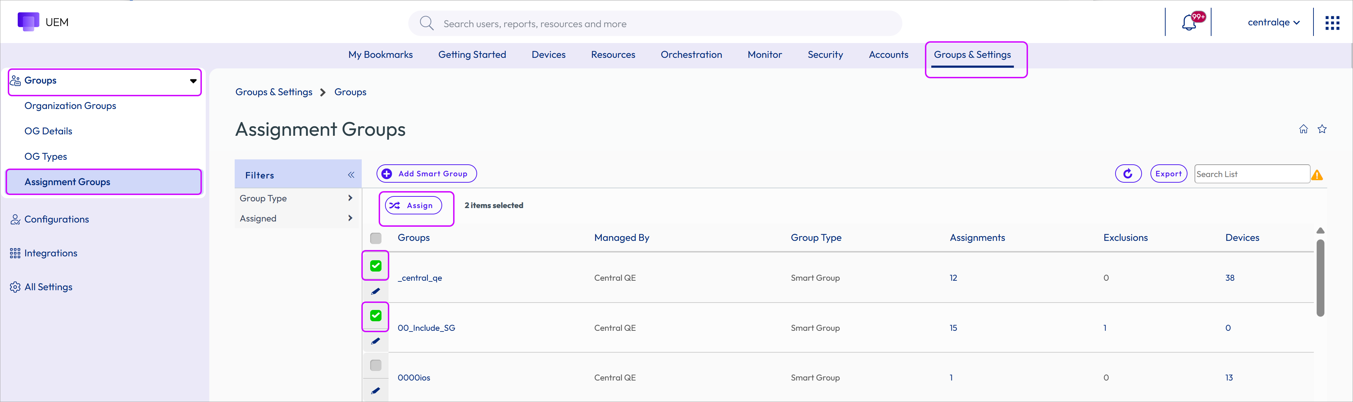This screenshot has width=1353, height=402.
Task: Sort by the Exclusions column header
Action: [x=1125, y=238]
